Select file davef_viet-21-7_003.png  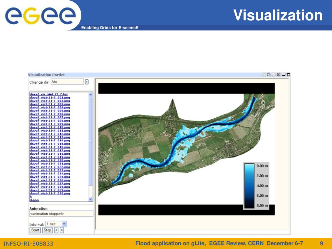click(x=50, y=104)
